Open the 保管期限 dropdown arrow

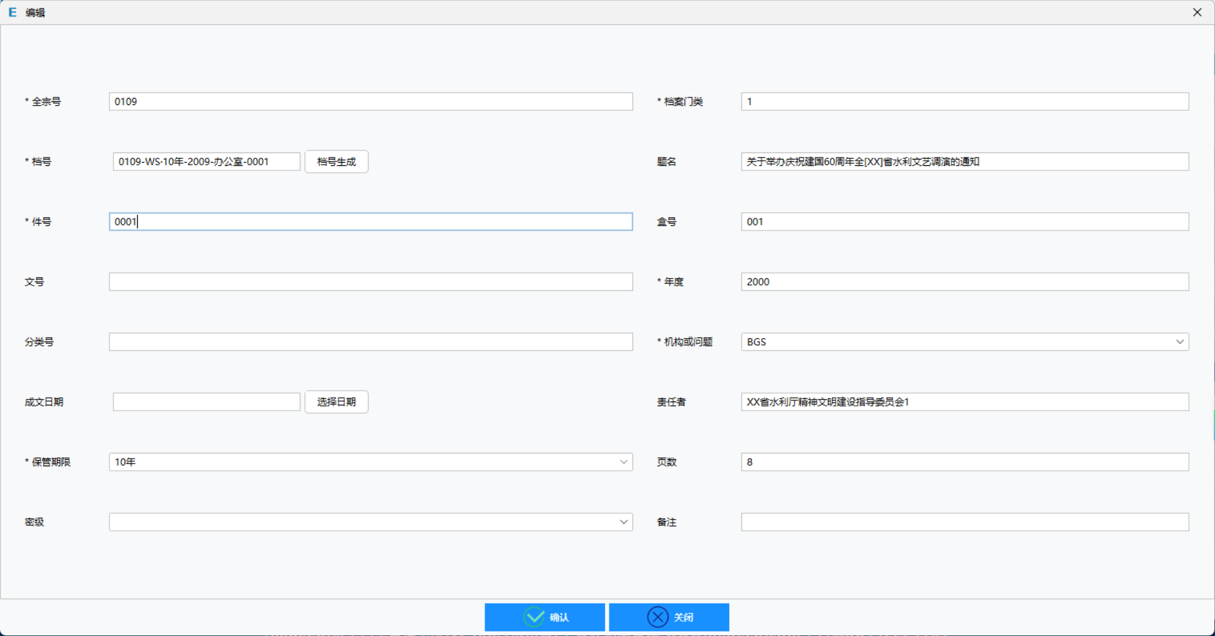click(623, 462)
